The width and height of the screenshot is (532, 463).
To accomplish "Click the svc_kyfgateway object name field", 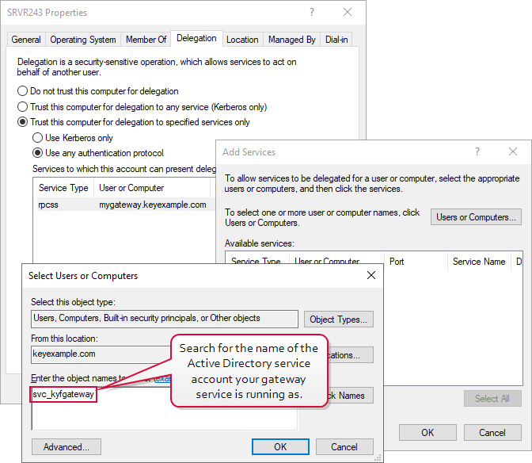I will [x=63, y=394].
